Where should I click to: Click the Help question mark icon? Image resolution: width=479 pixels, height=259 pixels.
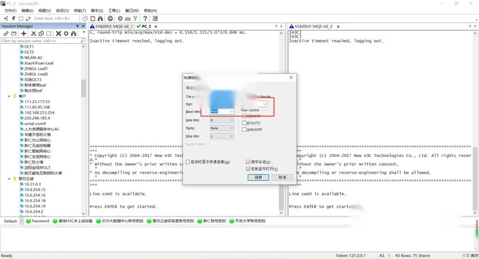(x=145, y=18)
